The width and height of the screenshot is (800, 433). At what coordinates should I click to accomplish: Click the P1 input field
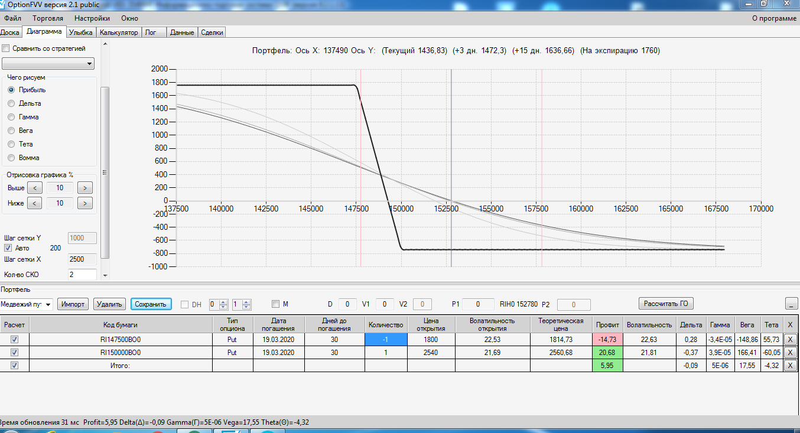pyautogui.click(x=478, y=304)
